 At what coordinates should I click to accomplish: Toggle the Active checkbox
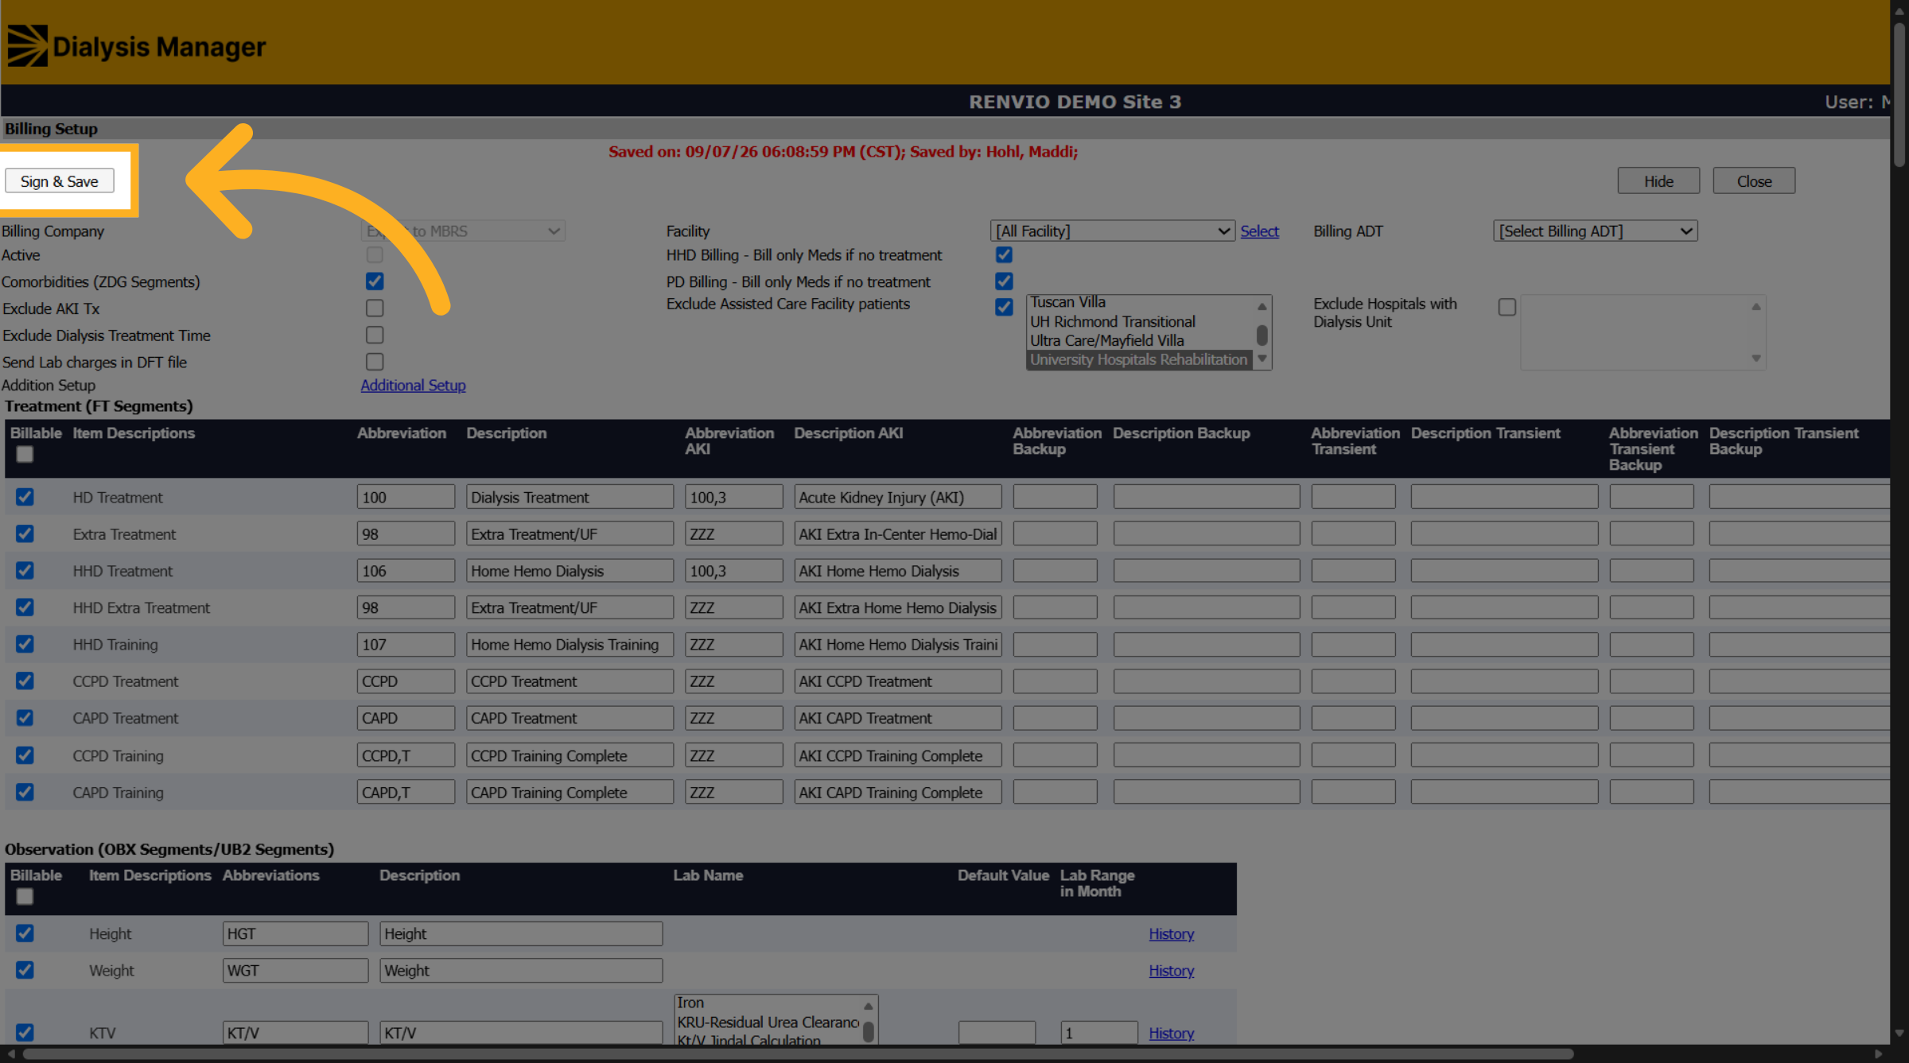375,254
